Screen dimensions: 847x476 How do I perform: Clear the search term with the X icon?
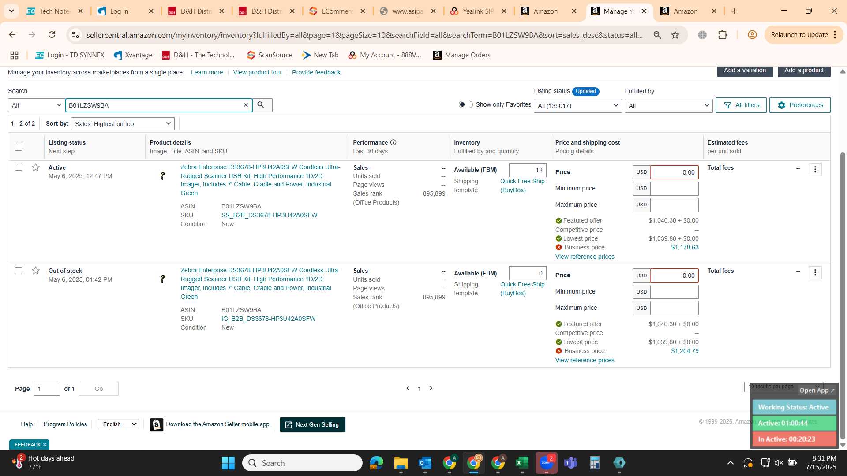click(246, 105)
